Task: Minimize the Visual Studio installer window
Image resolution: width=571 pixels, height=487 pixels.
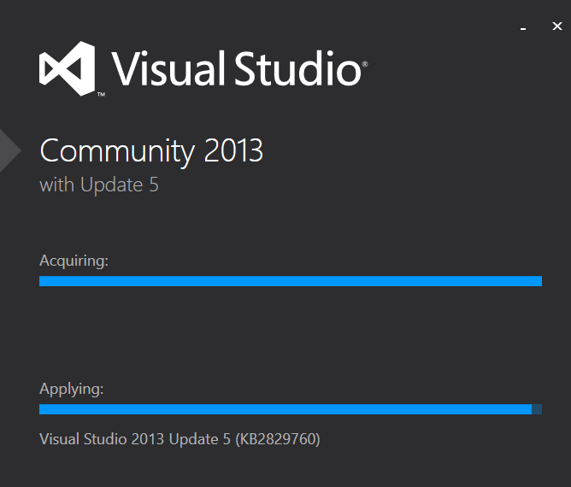Action: [523, 27]
